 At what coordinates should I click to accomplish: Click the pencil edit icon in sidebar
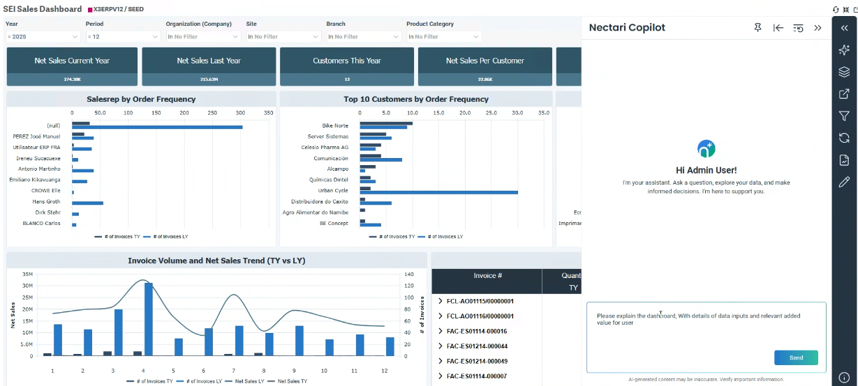pyautogui.click(x=844, y=183)
